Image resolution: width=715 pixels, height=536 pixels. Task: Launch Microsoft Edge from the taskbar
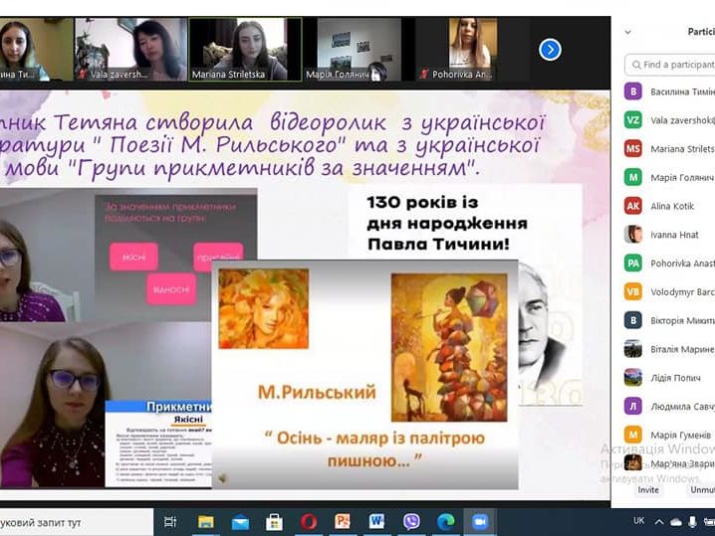[445, 521]
